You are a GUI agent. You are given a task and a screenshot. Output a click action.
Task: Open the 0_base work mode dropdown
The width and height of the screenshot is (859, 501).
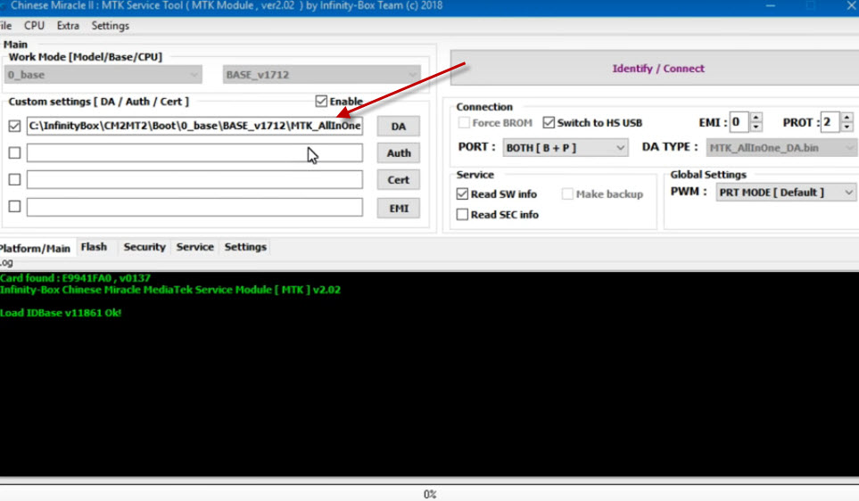(103, 75)
